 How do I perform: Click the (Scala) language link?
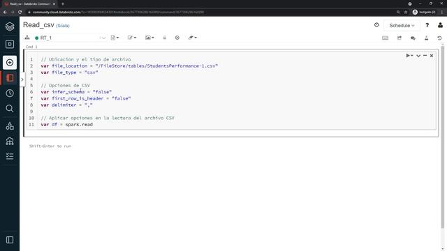coord(63,26)
